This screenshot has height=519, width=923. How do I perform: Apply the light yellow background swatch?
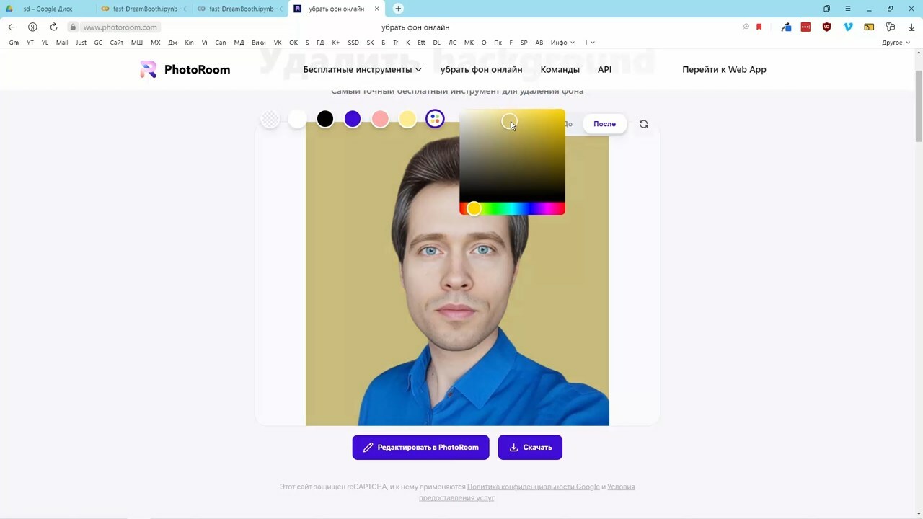[407, 119]
